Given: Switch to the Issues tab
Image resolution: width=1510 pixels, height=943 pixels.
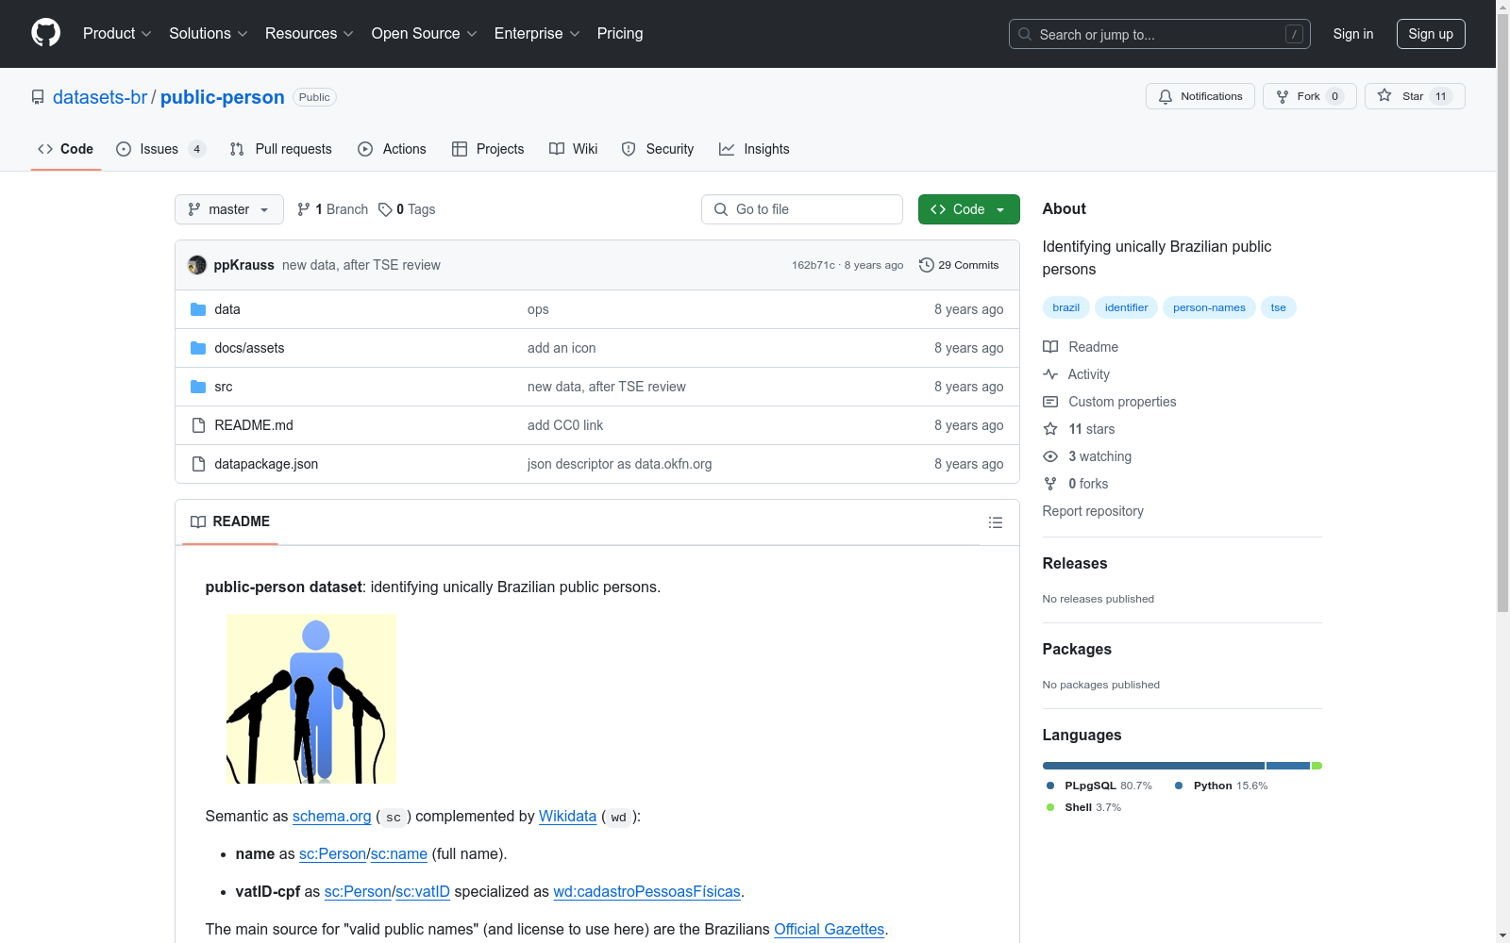Looking at the screenshot, I should tap(160, 149).
